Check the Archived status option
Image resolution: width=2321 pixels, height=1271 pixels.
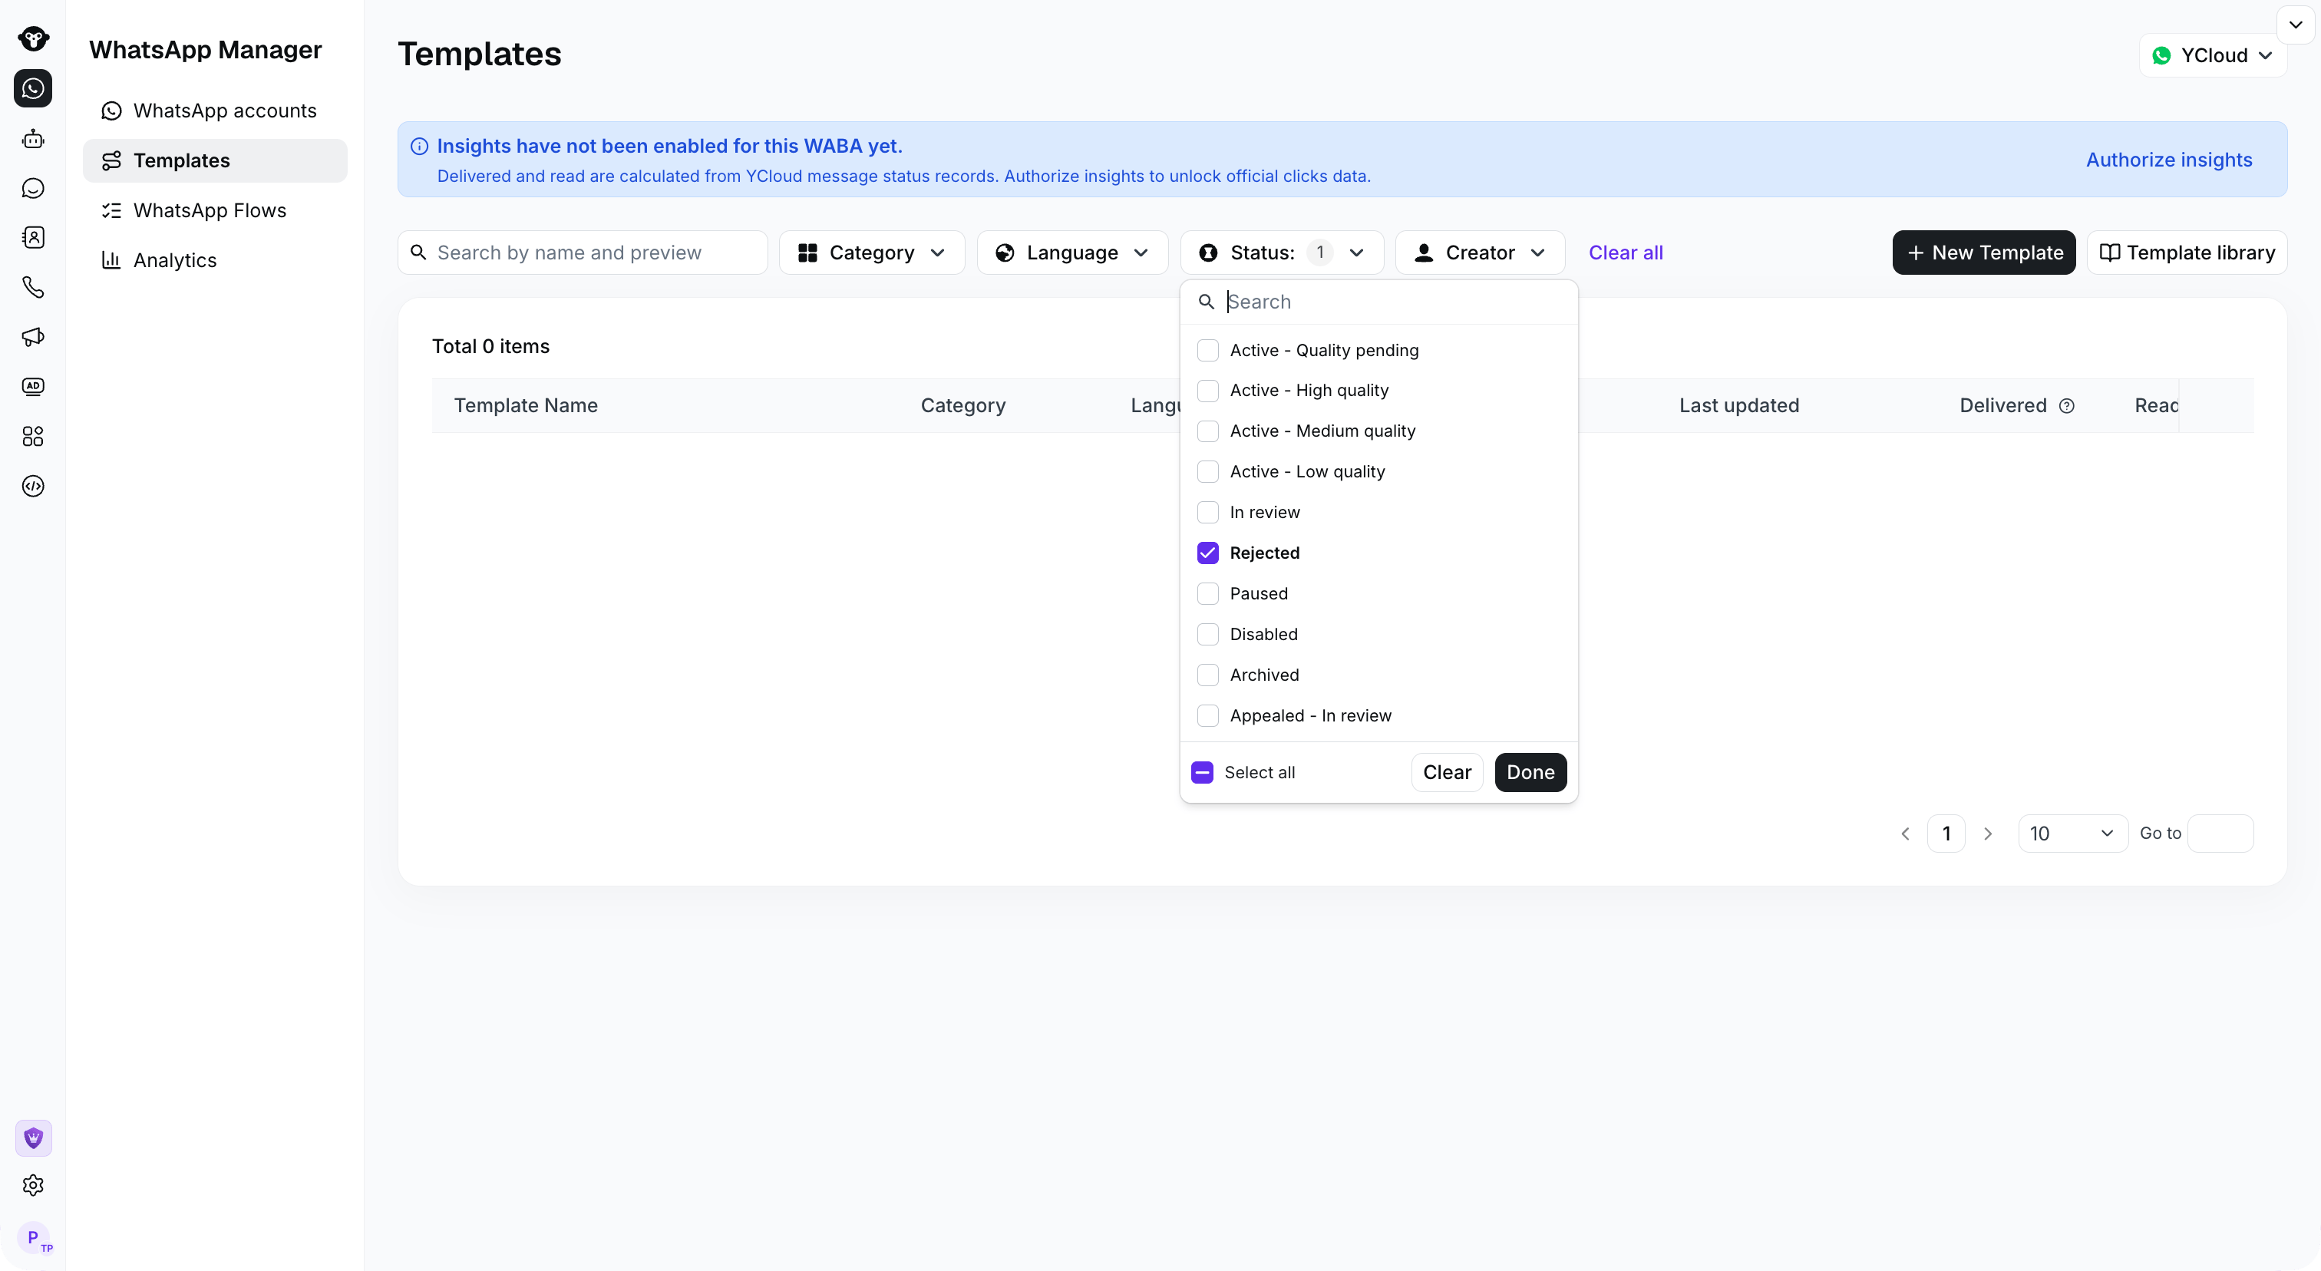coord(1207,675)
